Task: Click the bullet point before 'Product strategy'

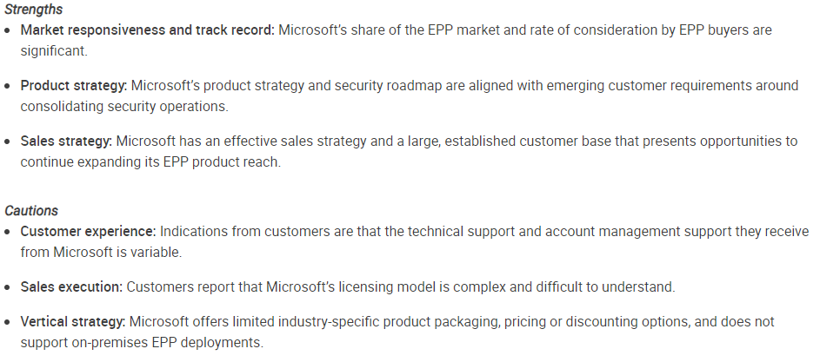Action: [x=9, y=86]
